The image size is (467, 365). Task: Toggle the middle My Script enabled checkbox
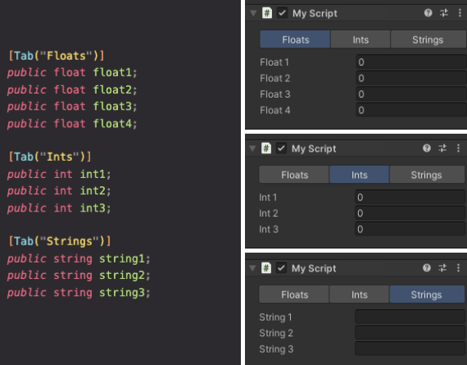pos(281,148)
